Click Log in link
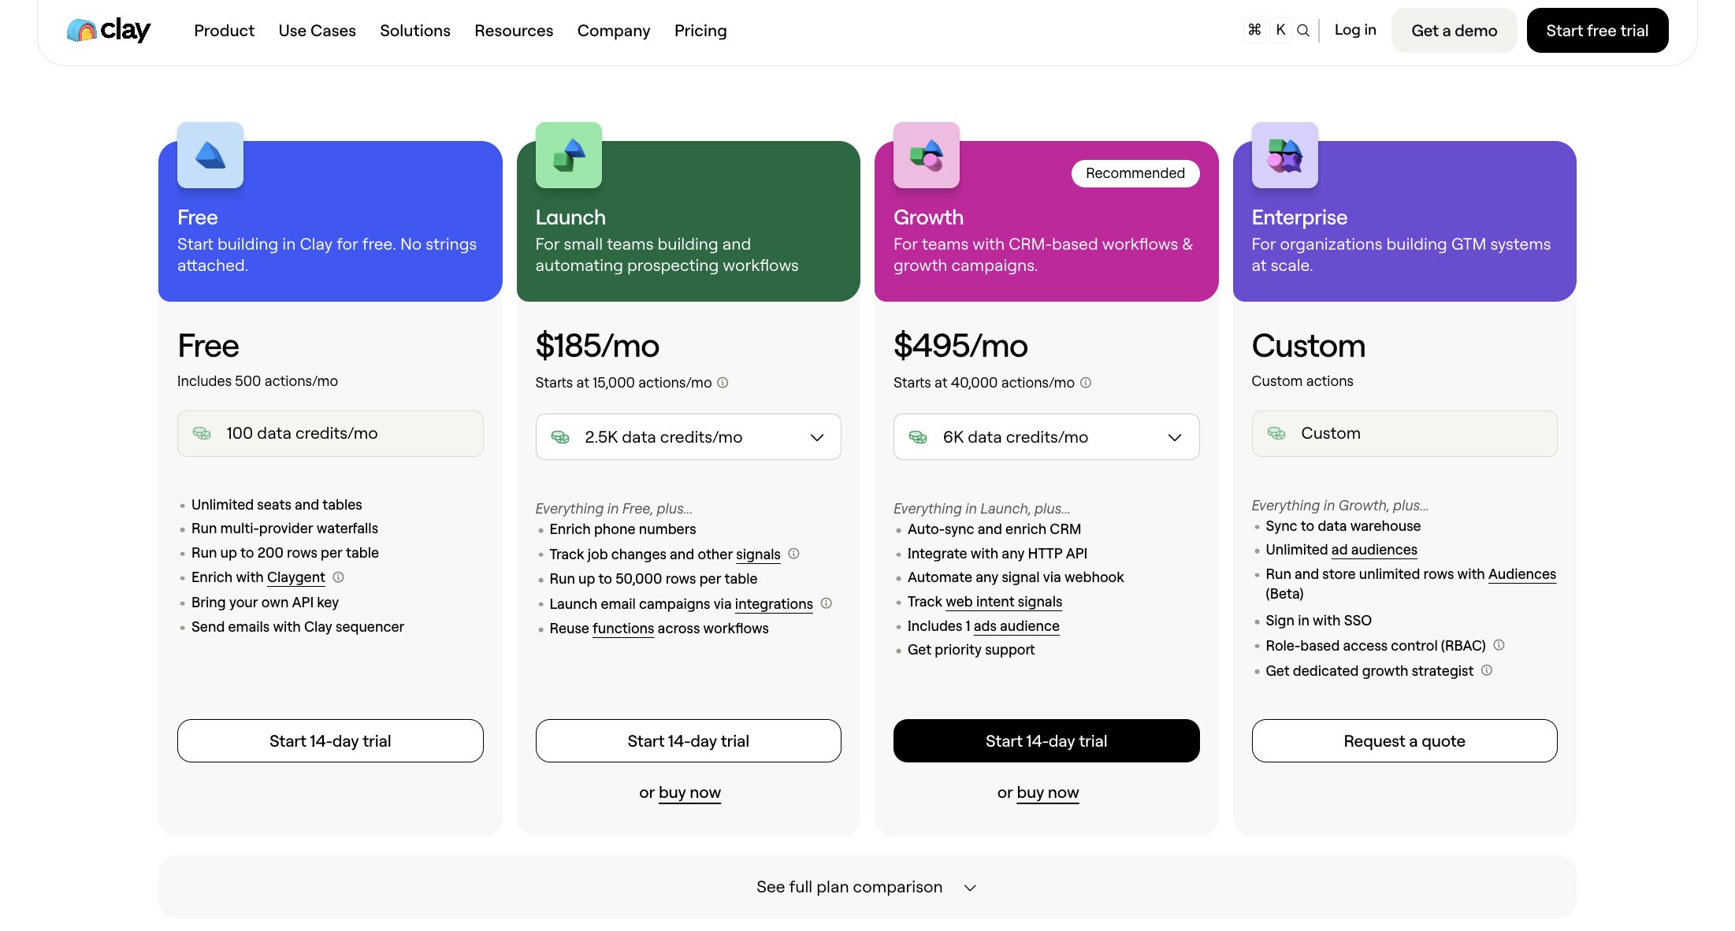This screenshot has height=931, width=1735. pyautogui.click(x=1355, y=30)
